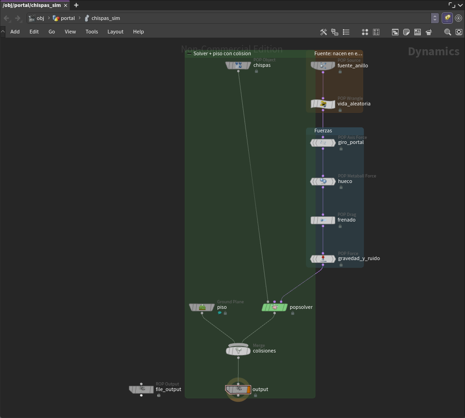Select the fuente_anillo POP Source node
The image size is (465, 418).
323,65
